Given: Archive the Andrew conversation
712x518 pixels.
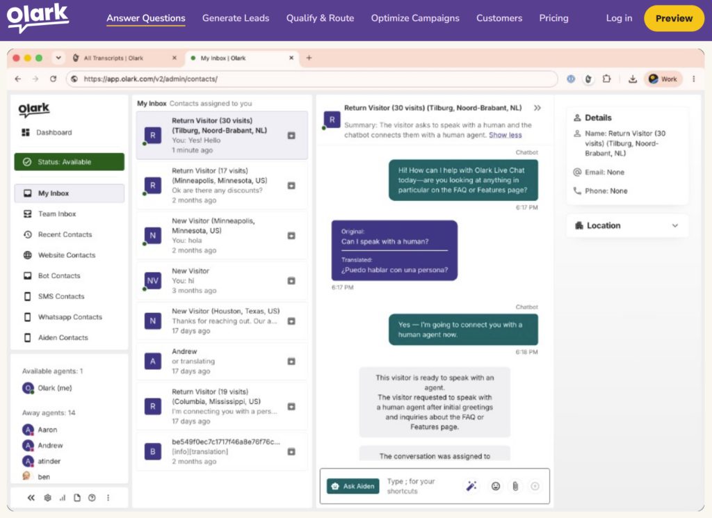Looking at the screenshot, I should [291, 362].
